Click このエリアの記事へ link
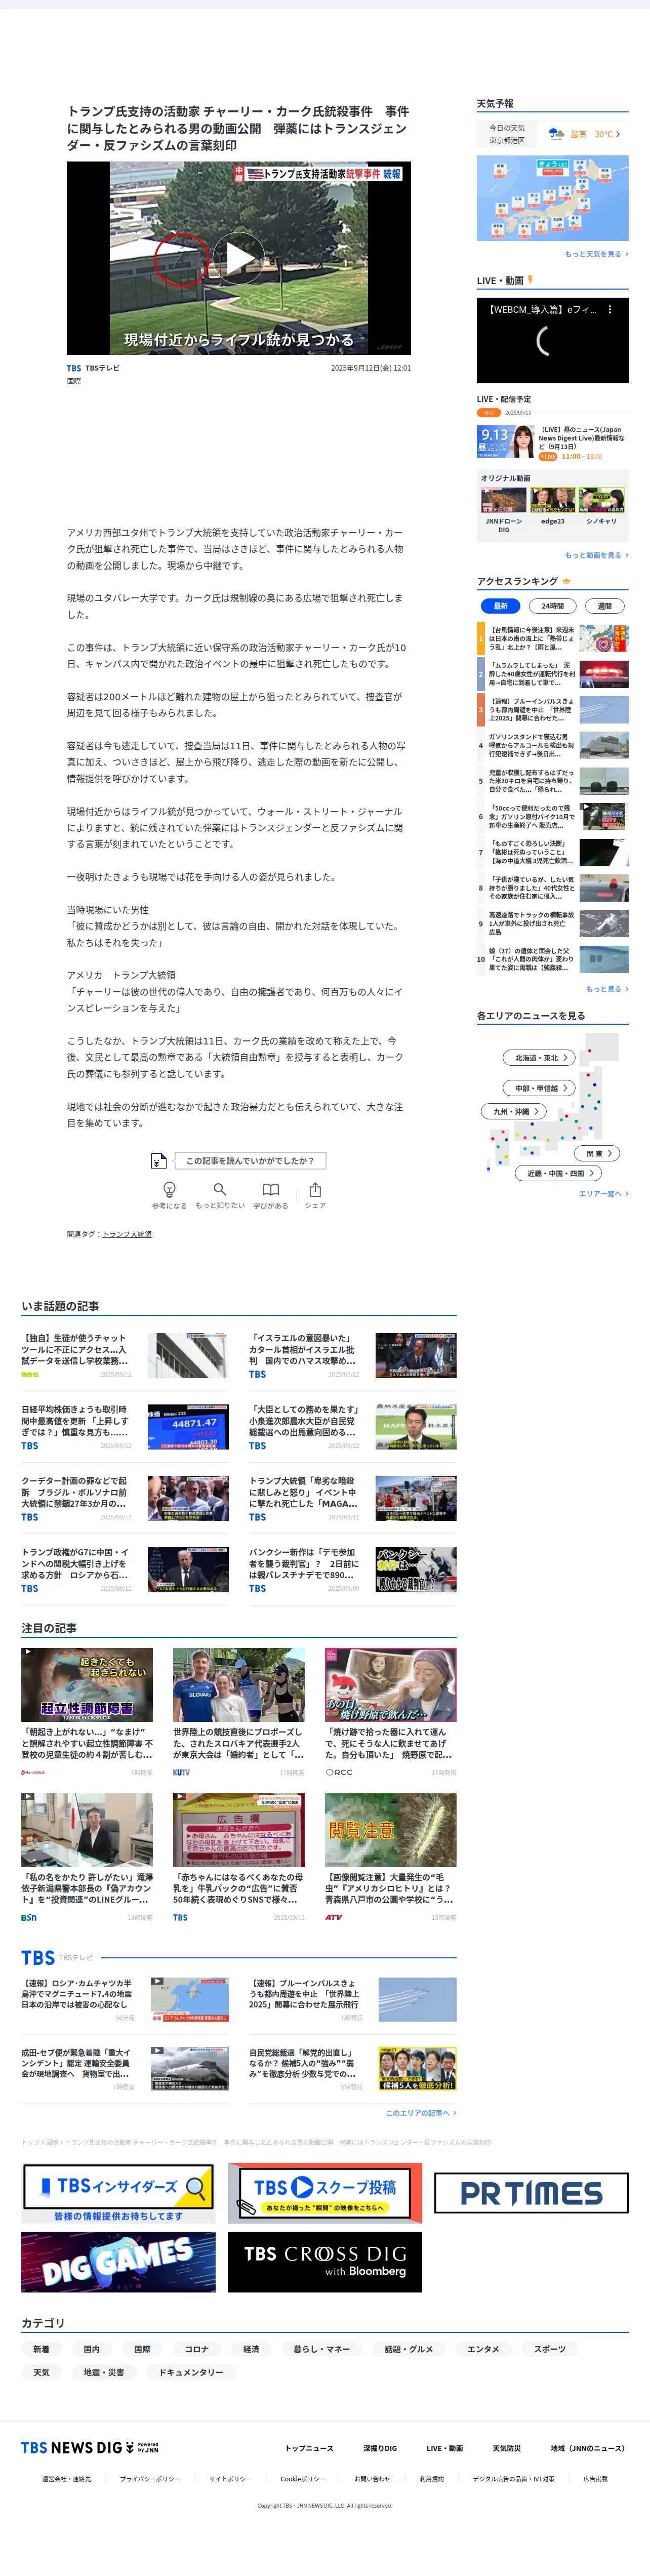The width and height of the screenshot is (650, 2576). tap(420, 2113)
